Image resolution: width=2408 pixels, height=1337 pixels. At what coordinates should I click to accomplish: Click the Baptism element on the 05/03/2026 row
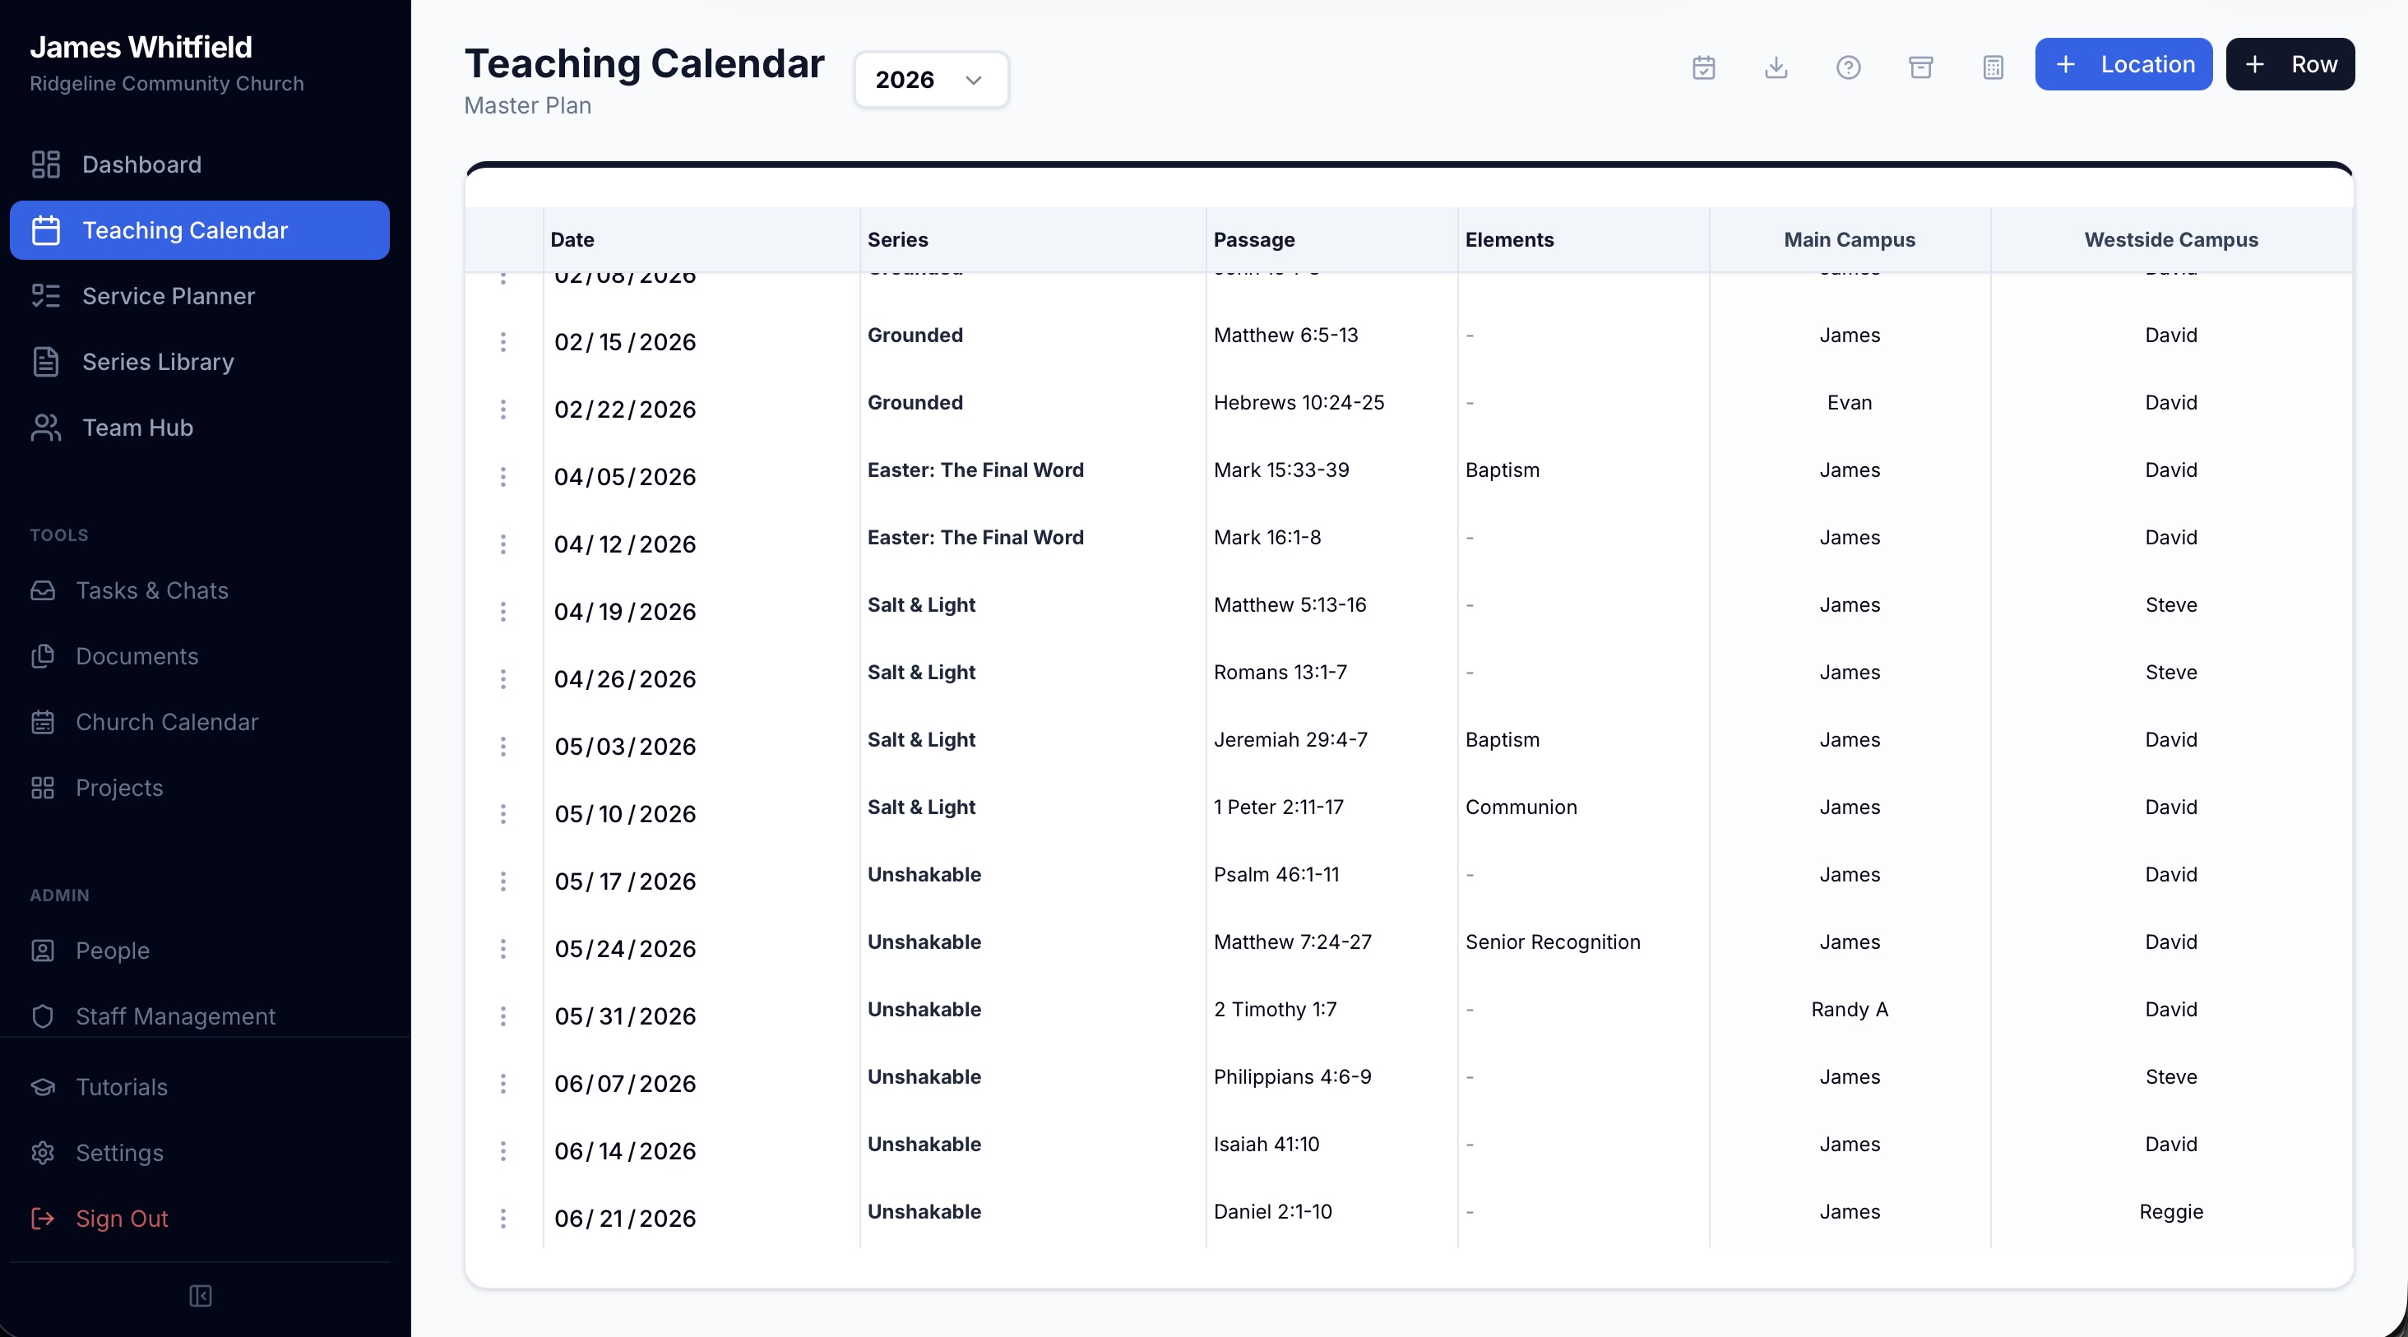tap(1501, 740)
